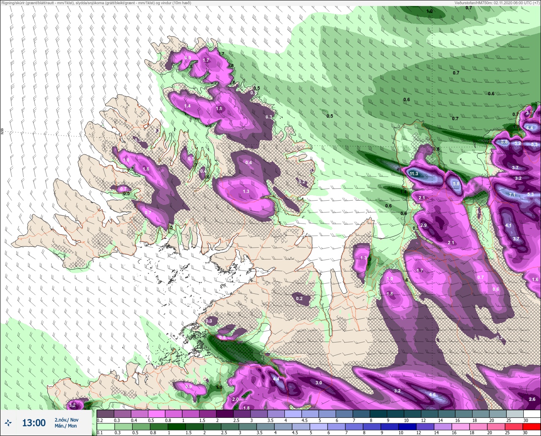Click the 6.4 precipitation value on map
Viewport: 541px width, 436px height.
coord(530,128)
